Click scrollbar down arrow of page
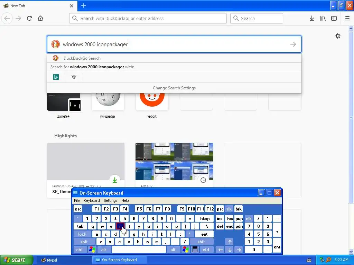This screenshot has height=265, width=354. (x=351, y=252)
